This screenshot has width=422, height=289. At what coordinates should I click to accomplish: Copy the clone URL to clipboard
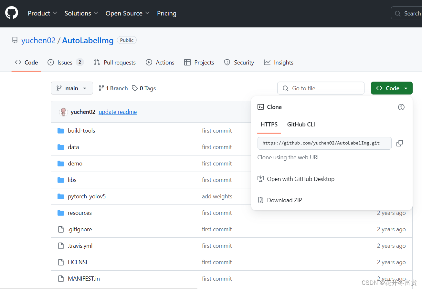click(400, 143)
